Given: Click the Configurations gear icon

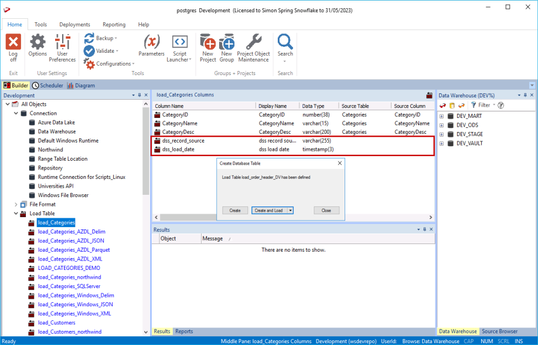Looking at the screenshot, I should pos(89,64).
